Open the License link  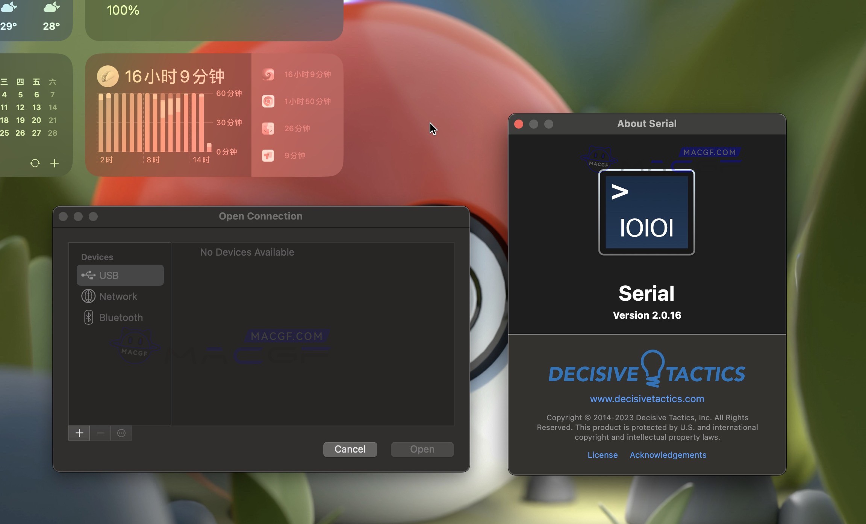coord(603,455)
